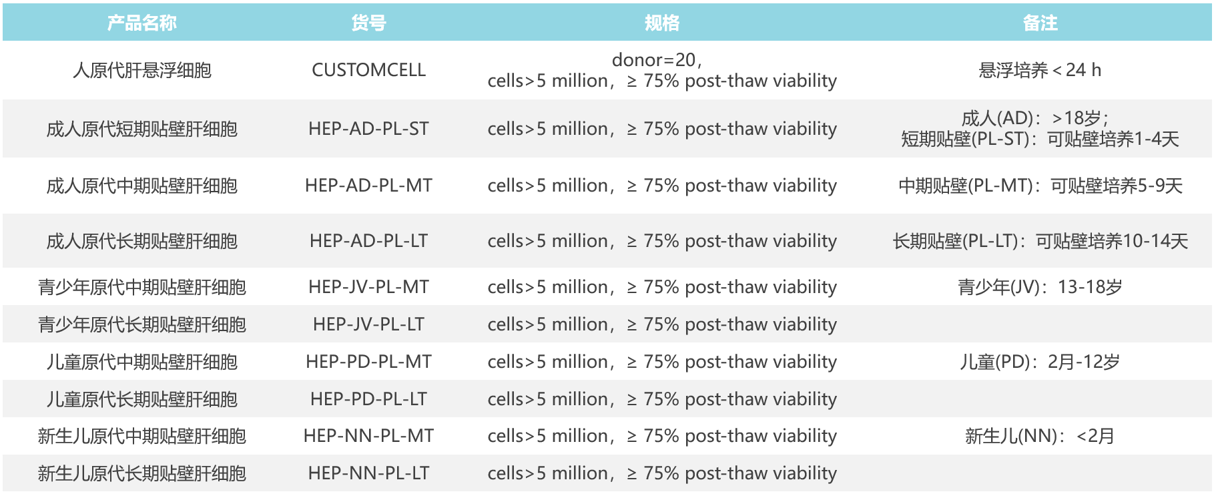Click the 儿童(PD): 2月-12岁 note
Viewport: 1216px width, 494px height.
pos(1040,362)
